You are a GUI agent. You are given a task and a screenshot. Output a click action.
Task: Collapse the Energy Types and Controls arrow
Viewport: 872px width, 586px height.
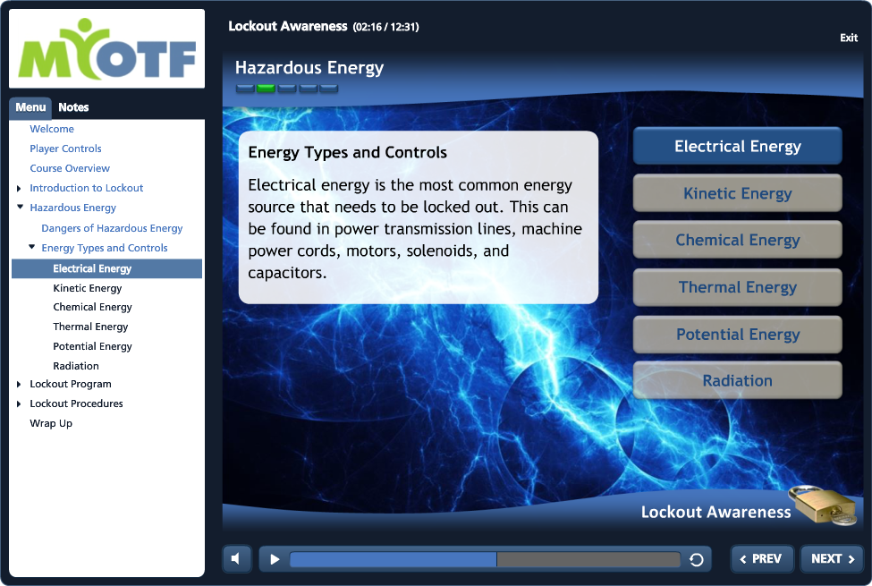tap(31, 247)
